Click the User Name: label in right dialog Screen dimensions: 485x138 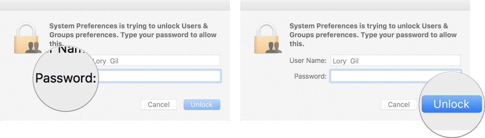(308, 61)
